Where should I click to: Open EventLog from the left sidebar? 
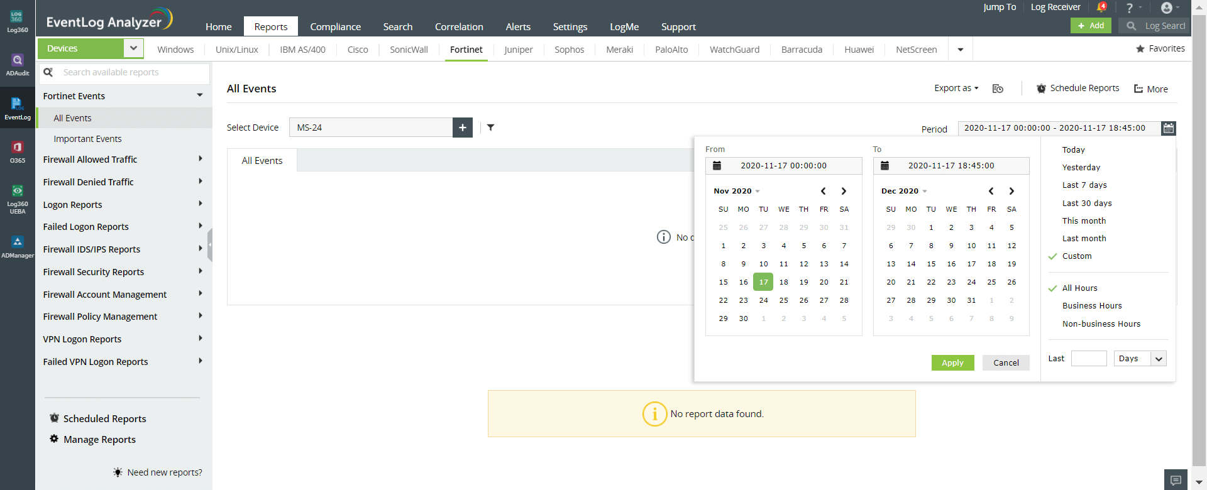tap(17, 109)
